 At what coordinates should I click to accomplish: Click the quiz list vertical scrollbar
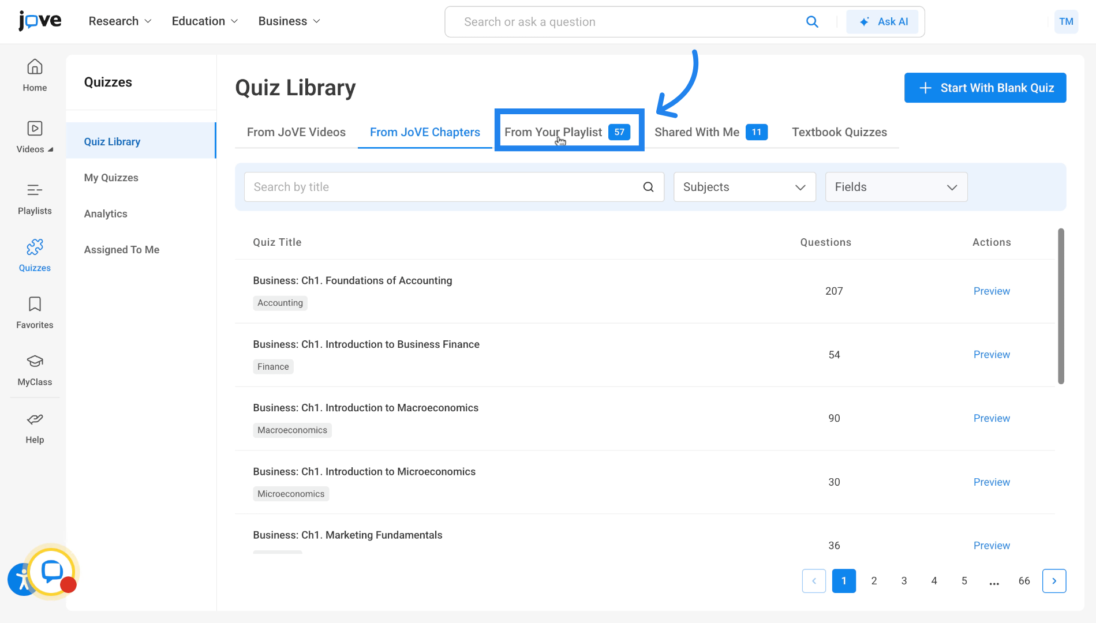click(x=1060, y=306)
